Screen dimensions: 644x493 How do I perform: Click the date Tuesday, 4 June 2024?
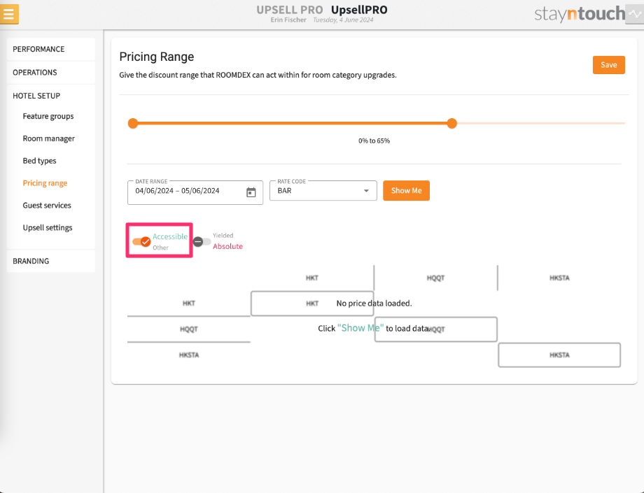pos(344,20)
